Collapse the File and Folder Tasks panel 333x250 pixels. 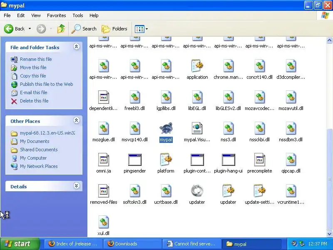pyautogui.click(x=76, y=47)
